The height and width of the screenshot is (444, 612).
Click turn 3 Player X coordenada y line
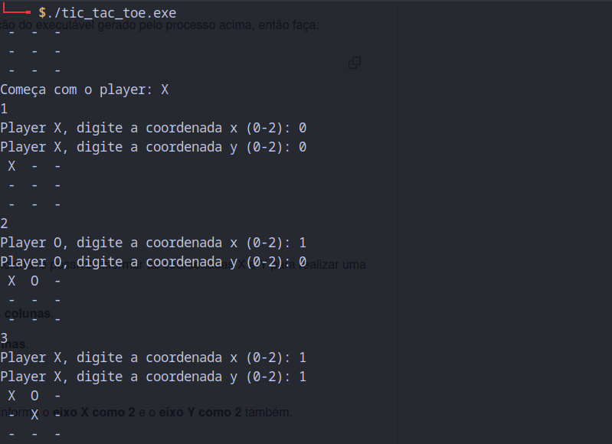pos(153,377)
